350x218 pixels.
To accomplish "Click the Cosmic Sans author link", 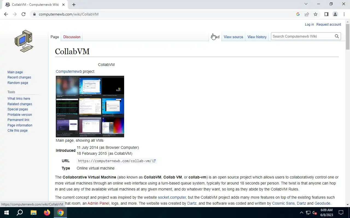I will coord(283,203).
